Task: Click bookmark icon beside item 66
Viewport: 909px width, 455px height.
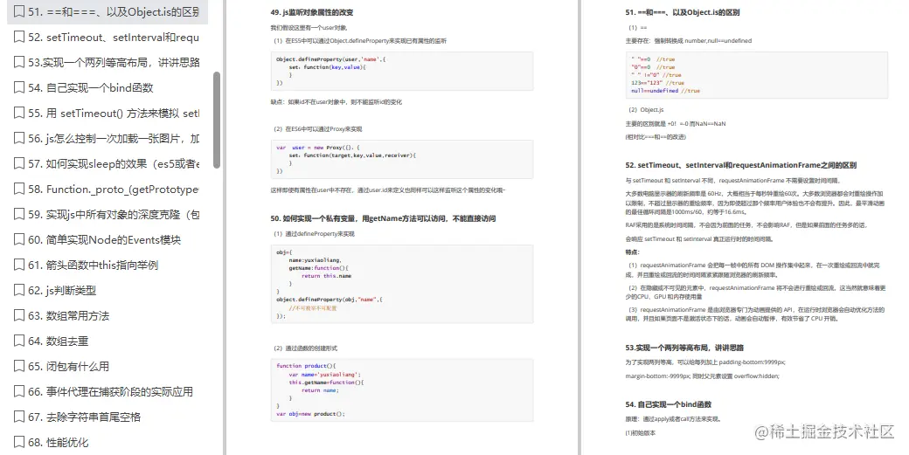Action: click(x=19, y=392)
